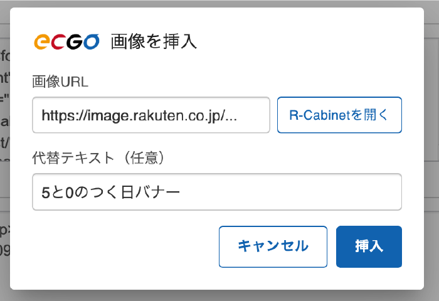Click the https://image.rakuten.co.jp/... text
Image resolution: width=439 pixels, height=301 pixels.
(139, 115)
